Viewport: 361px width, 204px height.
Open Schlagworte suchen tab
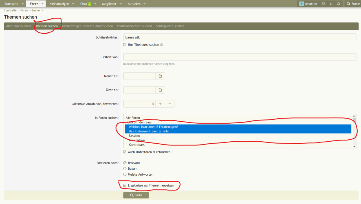pyautogui.click(x=170, y=26)
